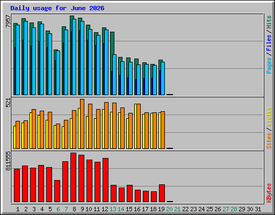Click green weekend day label 14
The width and height of the screenshot is (275, 215).
(121, 209)
